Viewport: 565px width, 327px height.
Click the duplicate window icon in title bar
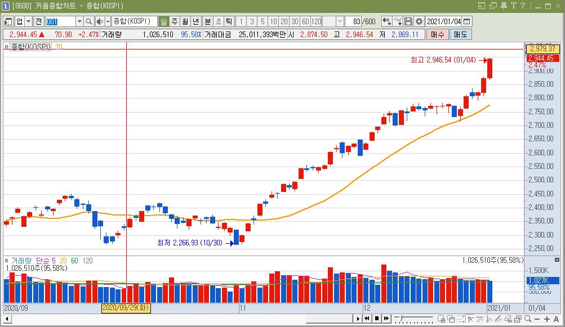click(493, 6)
